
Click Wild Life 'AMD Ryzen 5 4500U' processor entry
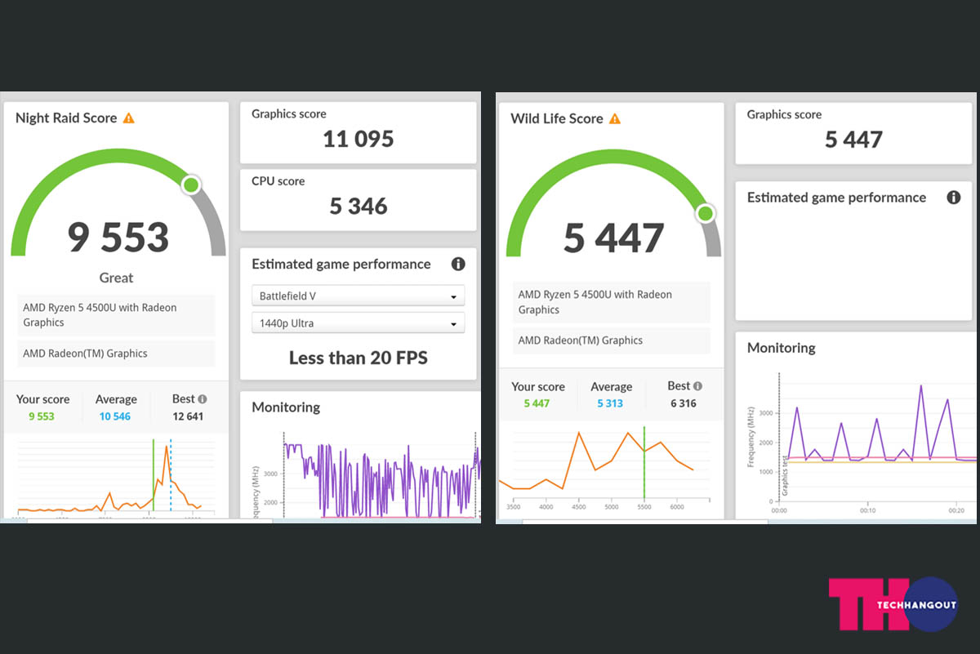click(x=612, y=302)
